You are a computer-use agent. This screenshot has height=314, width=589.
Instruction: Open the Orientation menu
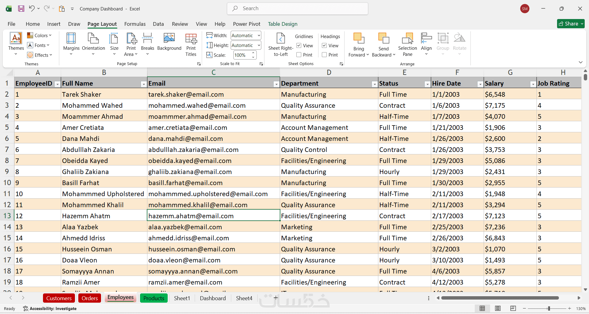(93, 44)
